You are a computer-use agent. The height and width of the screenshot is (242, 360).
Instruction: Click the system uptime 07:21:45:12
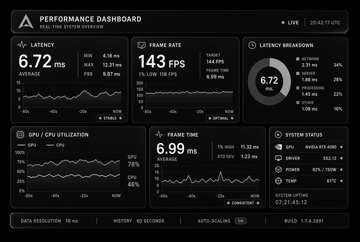click(291, 202)
